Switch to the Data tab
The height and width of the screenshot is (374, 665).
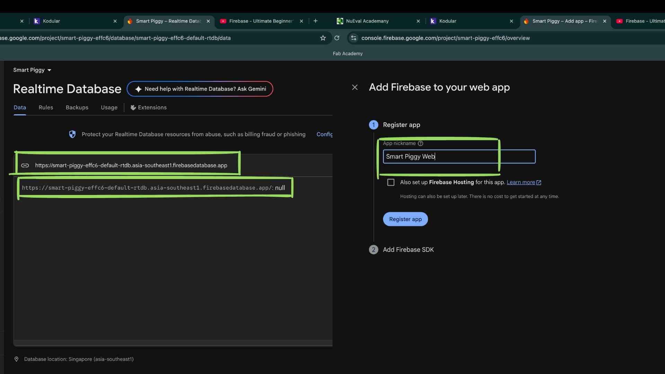[x=20, y=108]
